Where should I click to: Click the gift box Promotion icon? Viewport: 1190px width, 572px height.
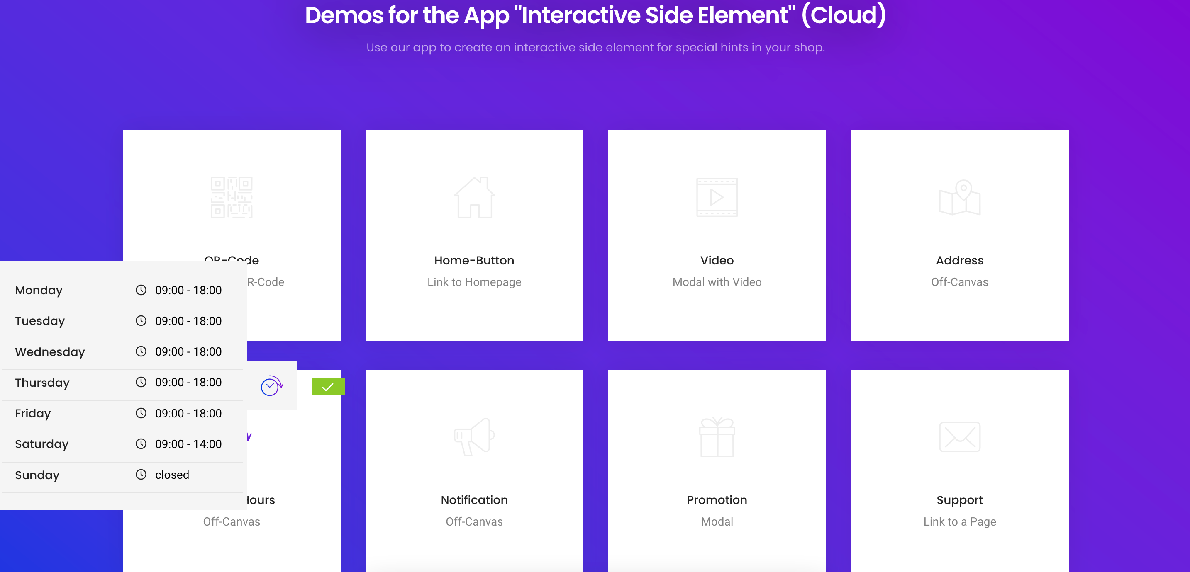pos(717,437)
